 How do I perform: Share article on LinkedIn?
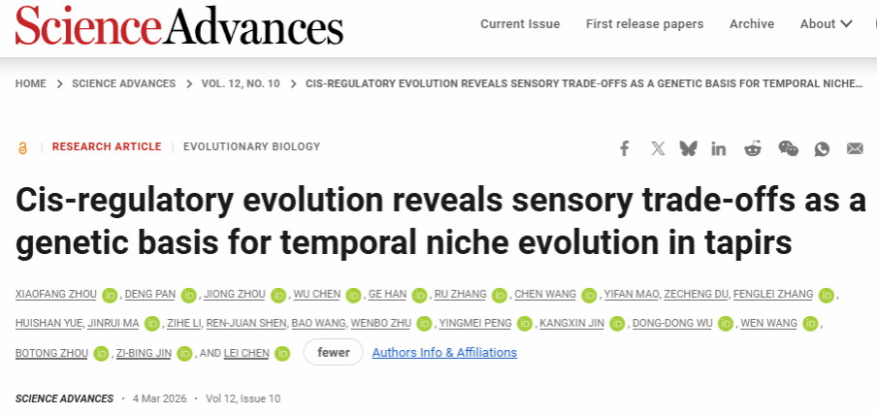pyautogui.click(x=719, y=148)
